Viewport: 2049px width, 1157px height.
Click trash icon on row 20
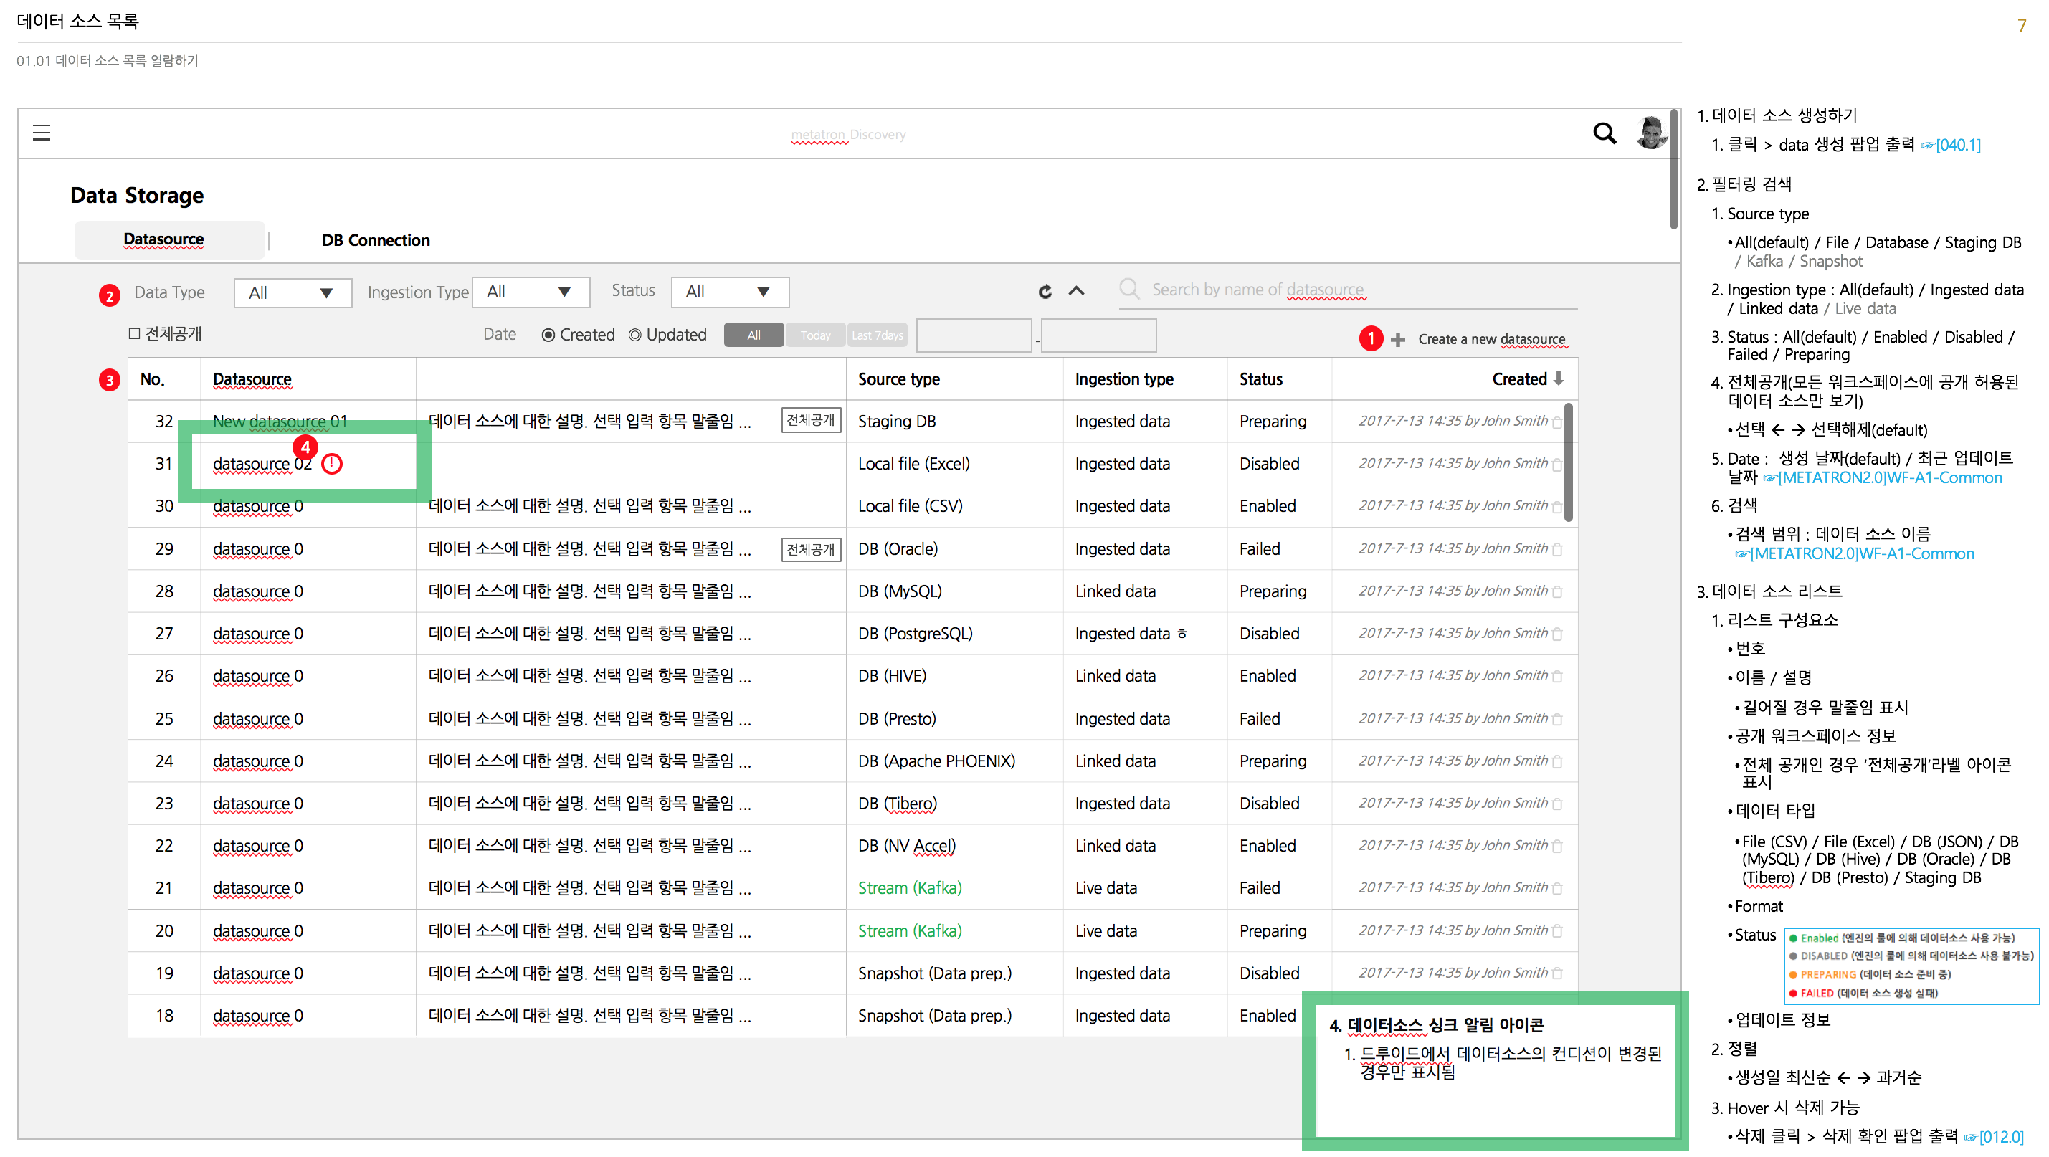click(1557, 930)
